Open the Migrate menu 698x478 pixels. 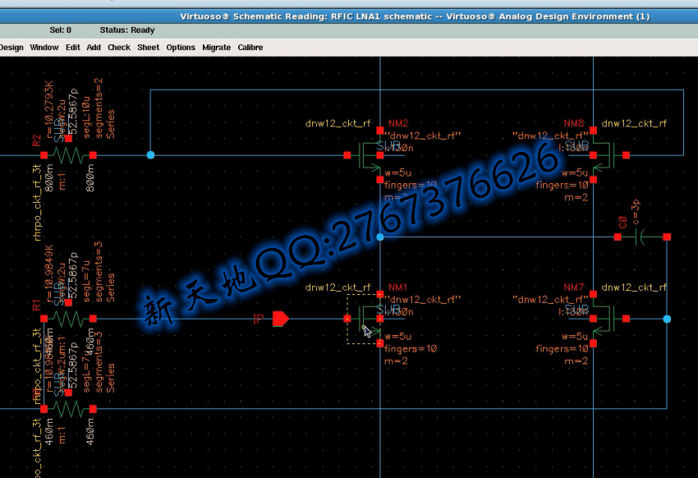(x=216, y=47)
